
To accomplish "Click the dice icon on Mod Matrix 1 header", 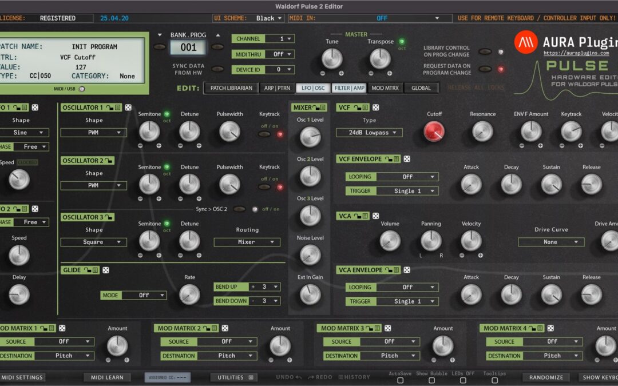I will pos(62,329).
